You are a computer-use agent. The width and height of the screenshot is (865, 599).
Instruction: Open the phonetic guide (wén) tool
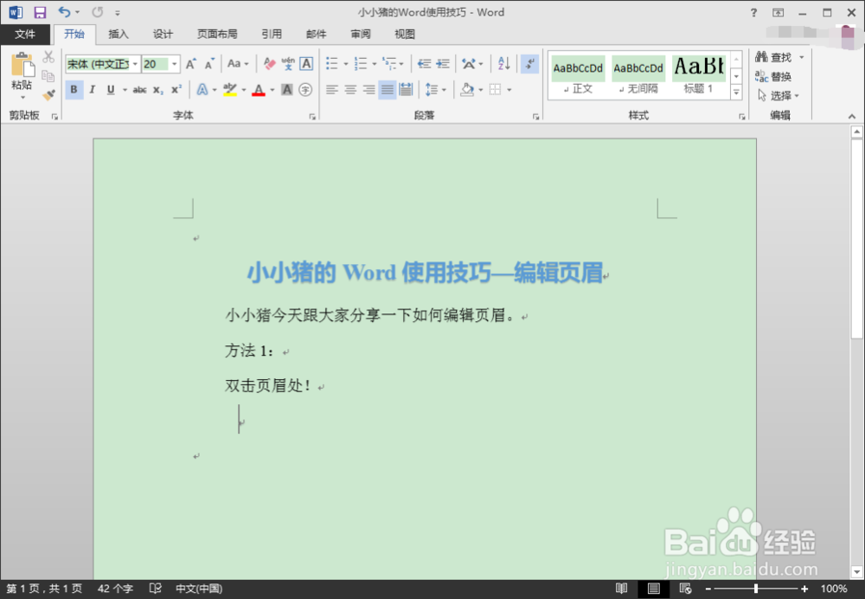click(288, 64)
